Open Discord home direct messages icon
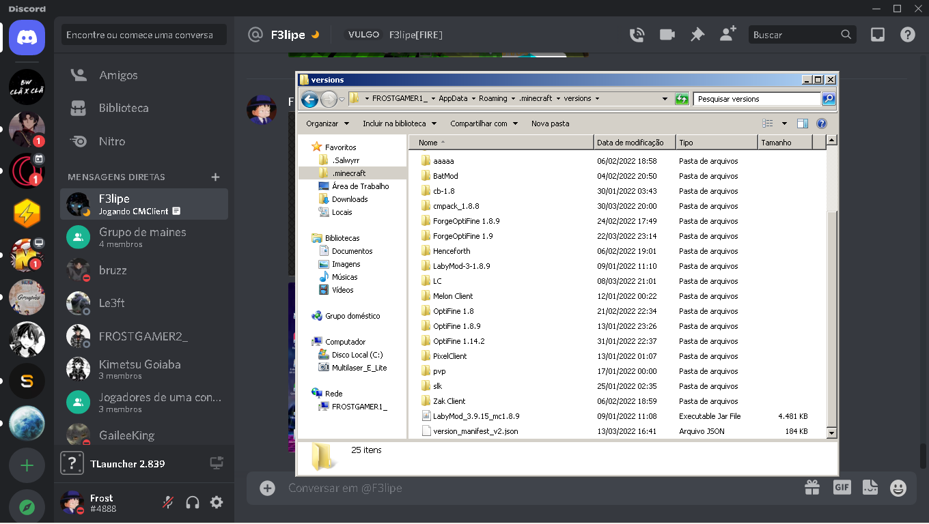 27,37
